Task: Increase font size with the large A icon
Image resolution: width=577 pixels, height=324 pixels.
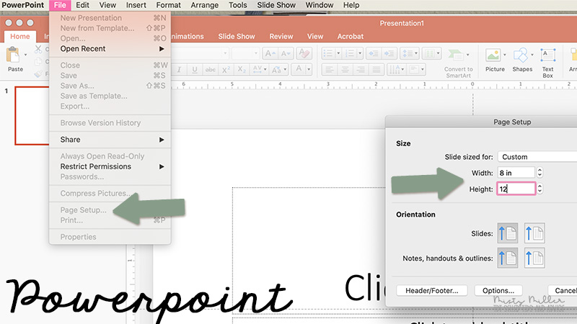Action: tap(270, 53)
